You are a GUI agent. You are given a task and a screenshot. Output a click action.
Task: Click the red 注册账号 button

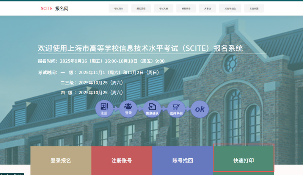coord(122,161)
